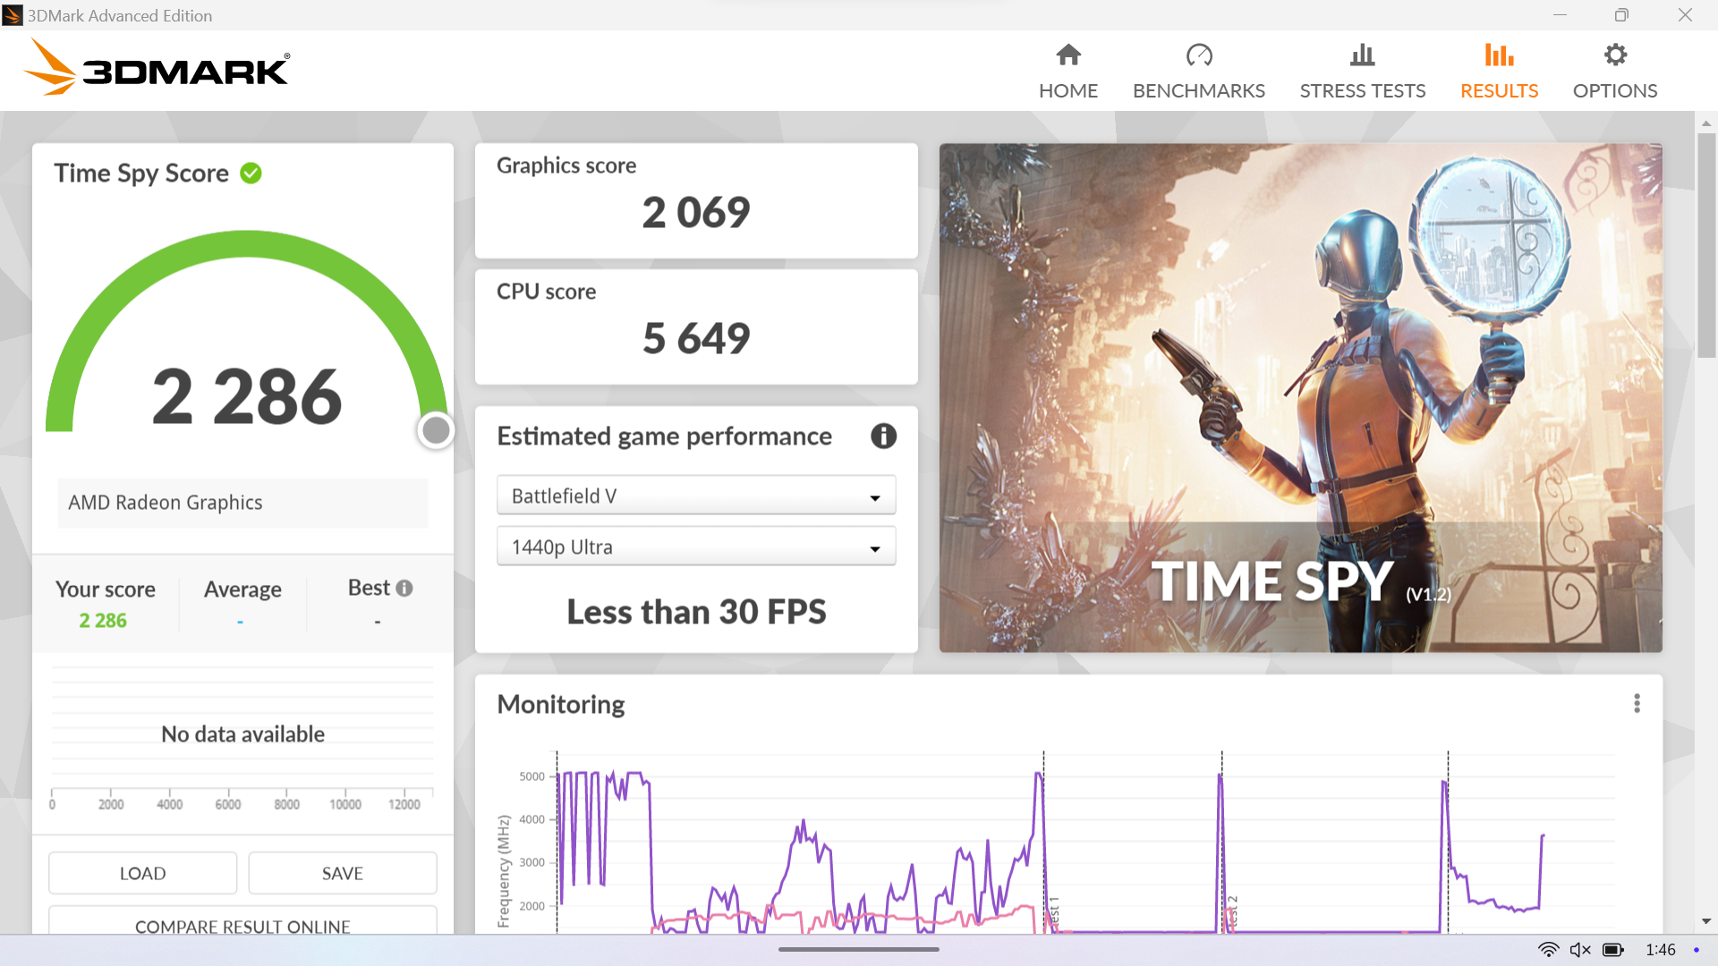
Task: Click the Time Spy Score heading
Action: [141, 173]
